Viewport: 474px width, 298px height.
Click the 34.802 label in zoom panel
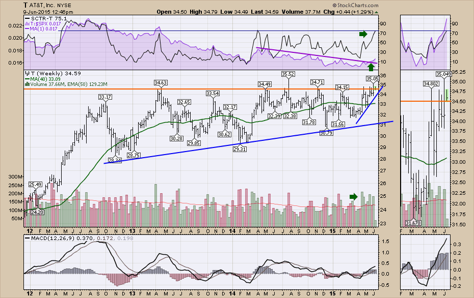point(431,83)
